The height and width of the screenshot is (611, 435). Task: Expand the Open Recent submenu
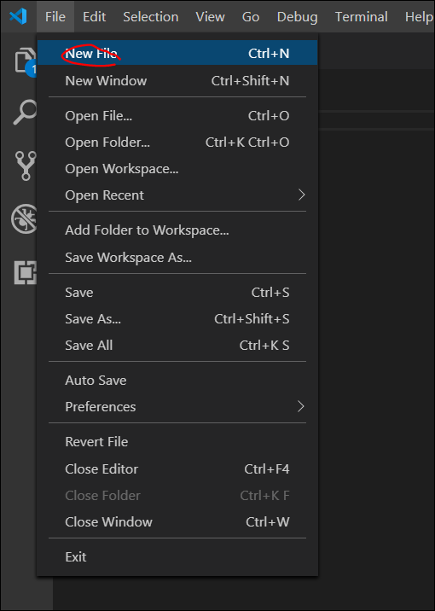coord(177,195)
